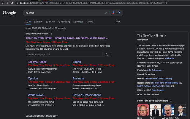Image resolution: width=190 pixels, height=119 pixels.
Task: Switch to the News tab
Action: click(38, 22)
